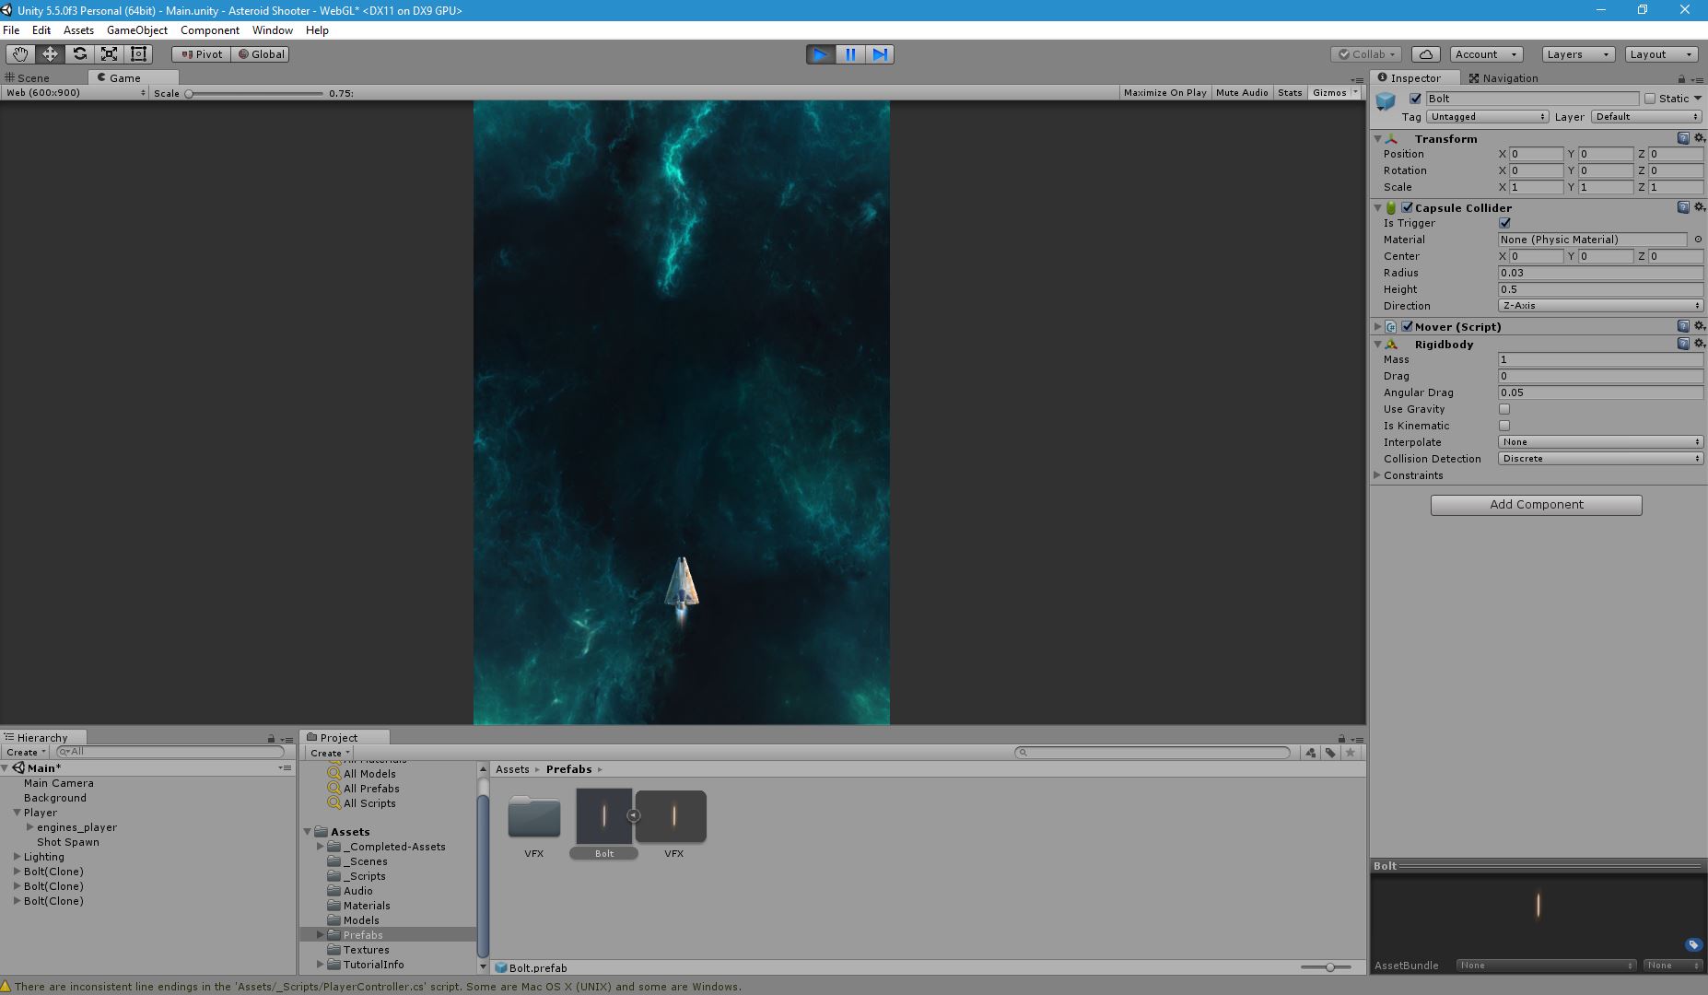
Task: Open Direction Z-Axis dropdown
Action: [x=1600, y=306]
